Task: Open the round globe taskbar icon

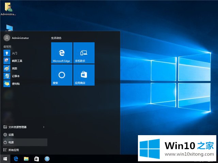Action: [47, 159]
